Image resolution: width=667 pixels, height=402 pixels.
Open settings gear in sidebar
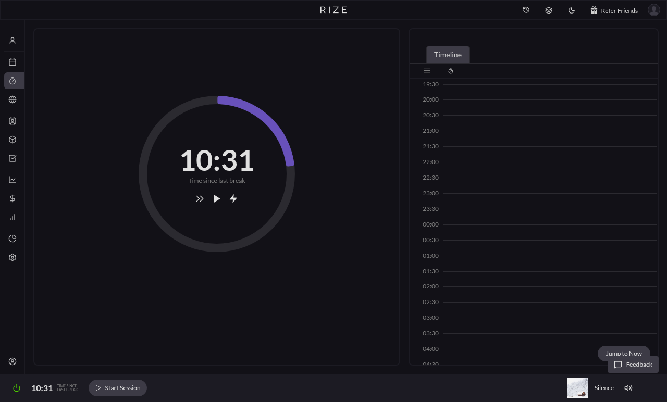point(13,257)
